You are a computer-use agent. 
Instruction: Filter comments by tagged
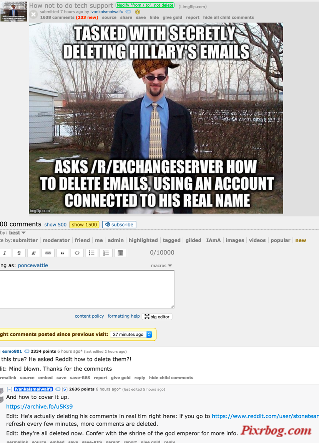172,240
